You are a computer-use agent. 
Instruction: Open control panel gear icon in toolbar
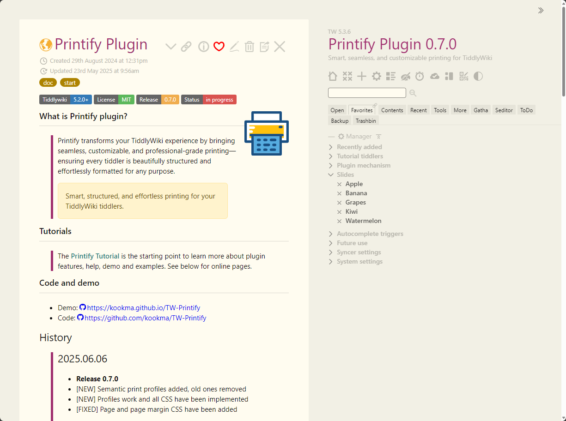377,76
